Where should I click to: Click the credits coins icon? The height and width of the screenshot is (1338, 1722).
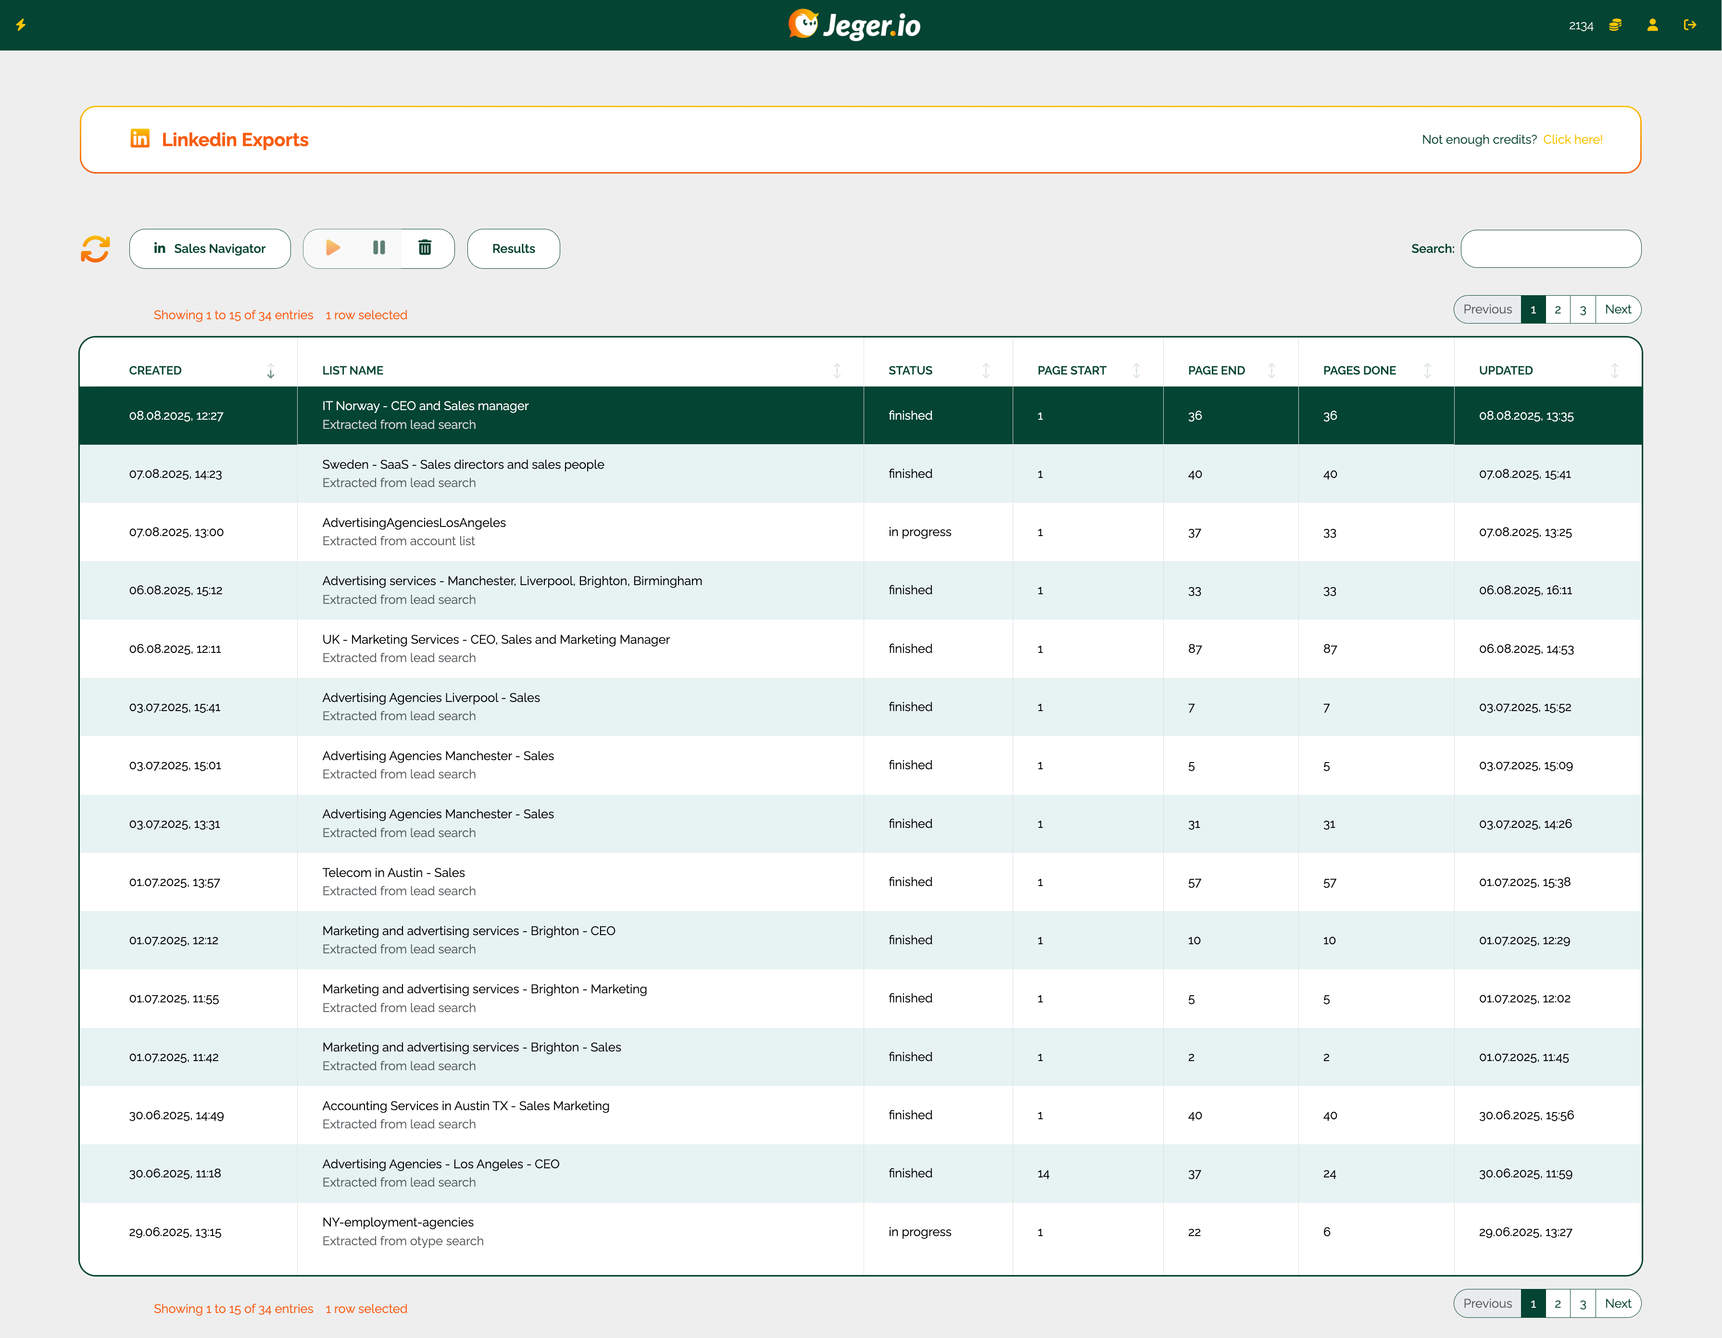coord(1616,25)
